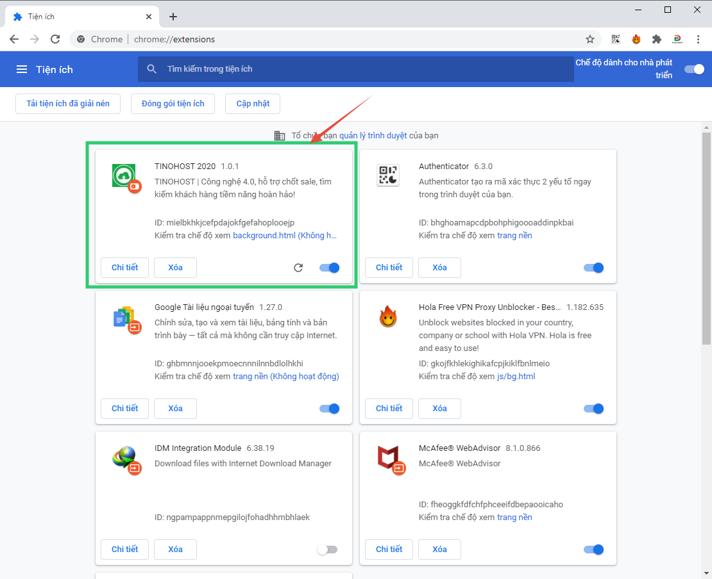Disable the McAfee WebAdvisor toggle

pyautogui.click(x=593, y=550)
